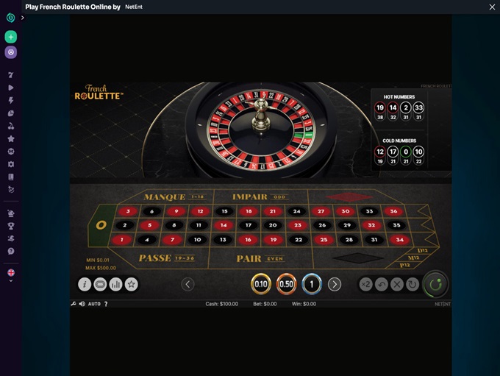Click the double bet x2 icon
Image resolution: width=500 pixels, height=376 pixels.
365,284
